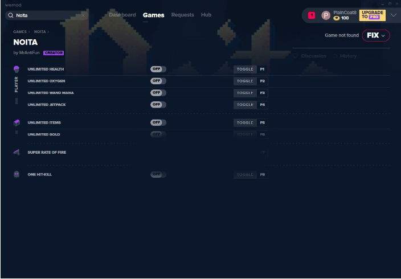This screenshot has height=279, width=401.
Task: Click the inventory chest category icon
Action: (17, 123)
